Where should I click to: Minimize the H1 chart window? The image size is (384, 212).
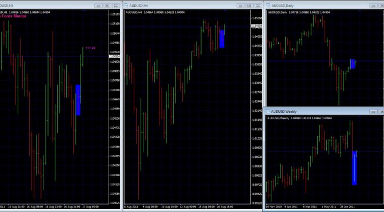(98, 6)
